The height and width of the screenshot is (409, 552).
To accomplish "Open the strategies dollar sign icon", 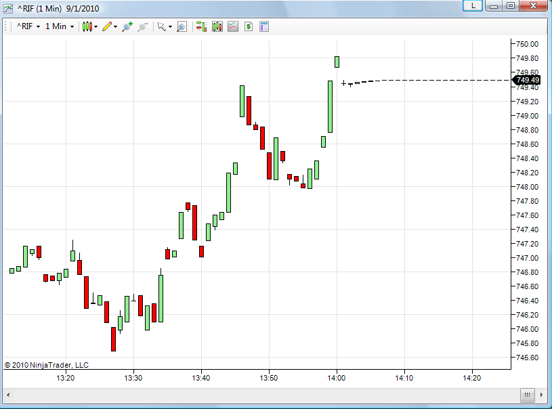I will point(249,26).
